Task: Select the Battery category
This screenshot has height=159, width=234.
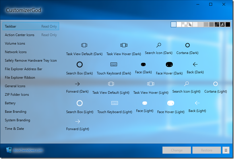Action: coord(31,103)
